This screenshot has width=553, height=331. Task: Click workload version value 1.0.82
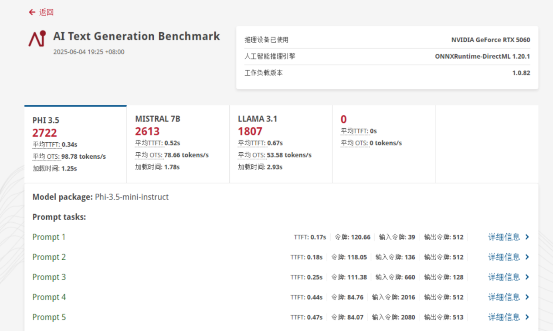pos(521,73)
